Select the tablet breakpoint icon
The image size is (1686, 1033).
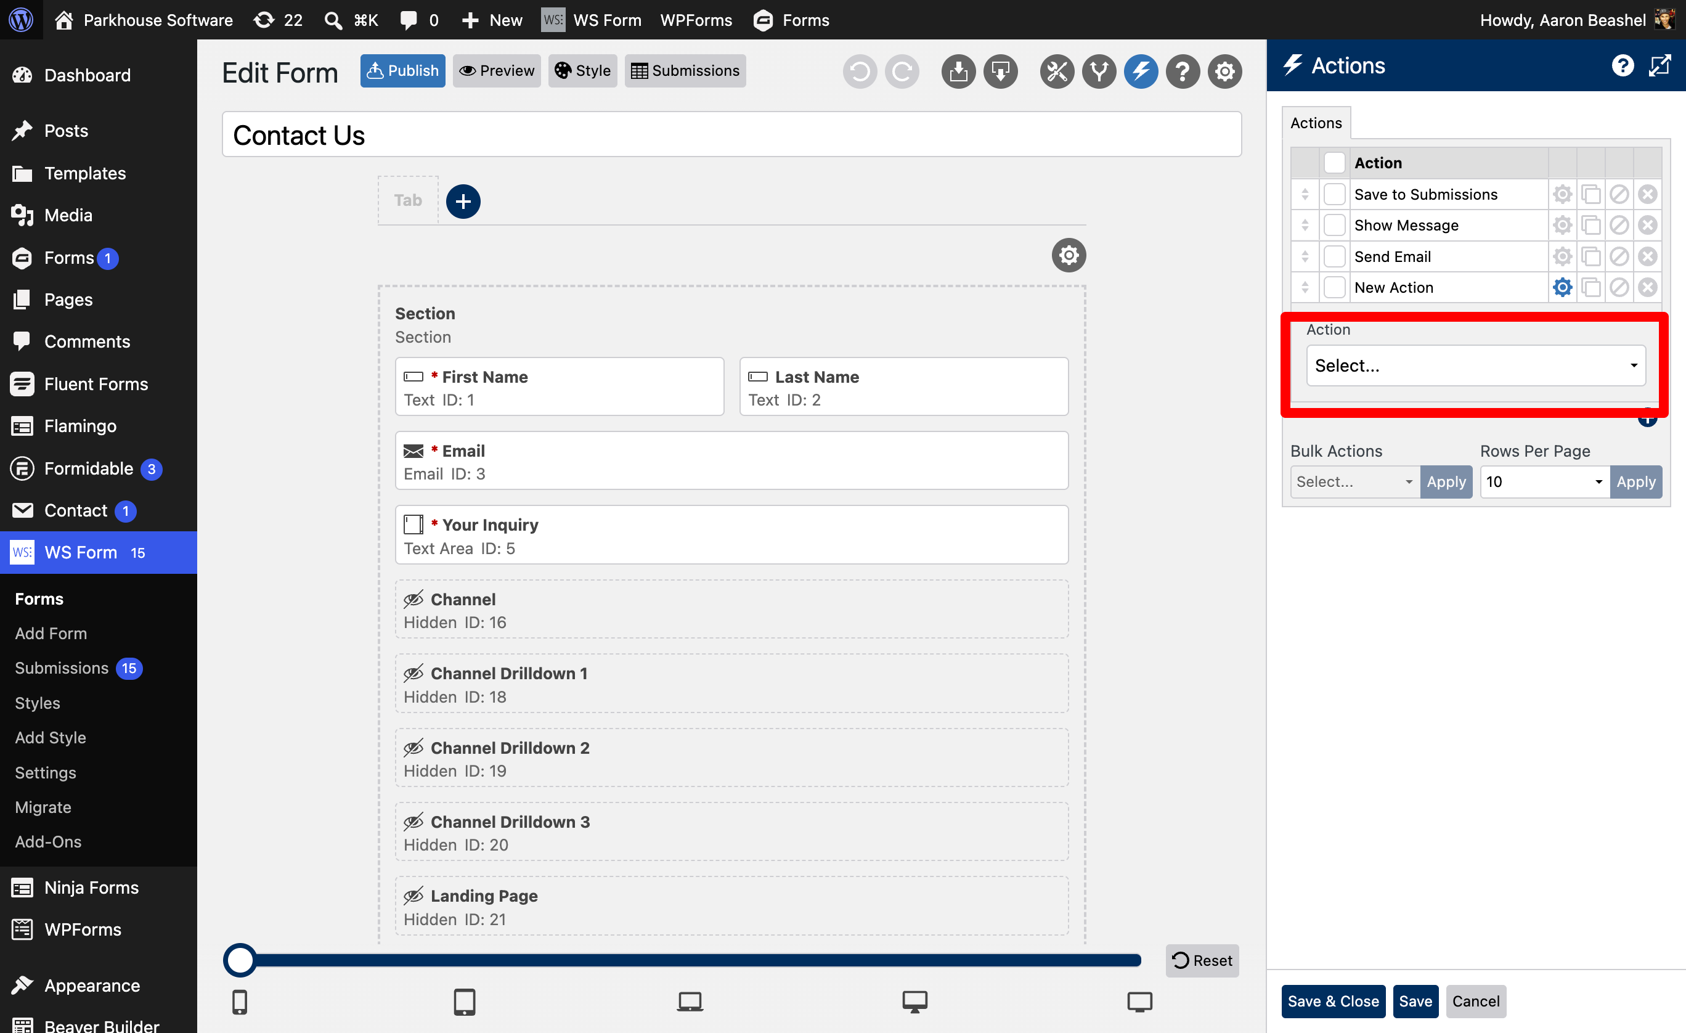click(464, 1002)
